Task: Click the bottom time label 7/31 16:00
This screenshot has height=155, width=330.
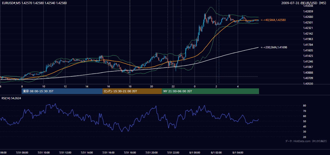Action: [x=108, y=153]
